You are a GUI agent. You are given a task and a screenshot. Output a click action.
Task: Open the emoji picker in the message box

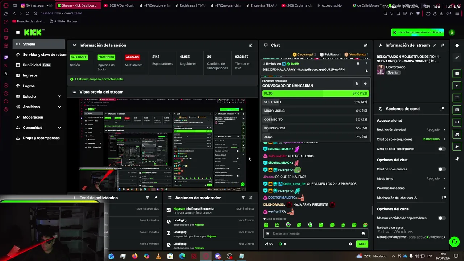point(363,233)
